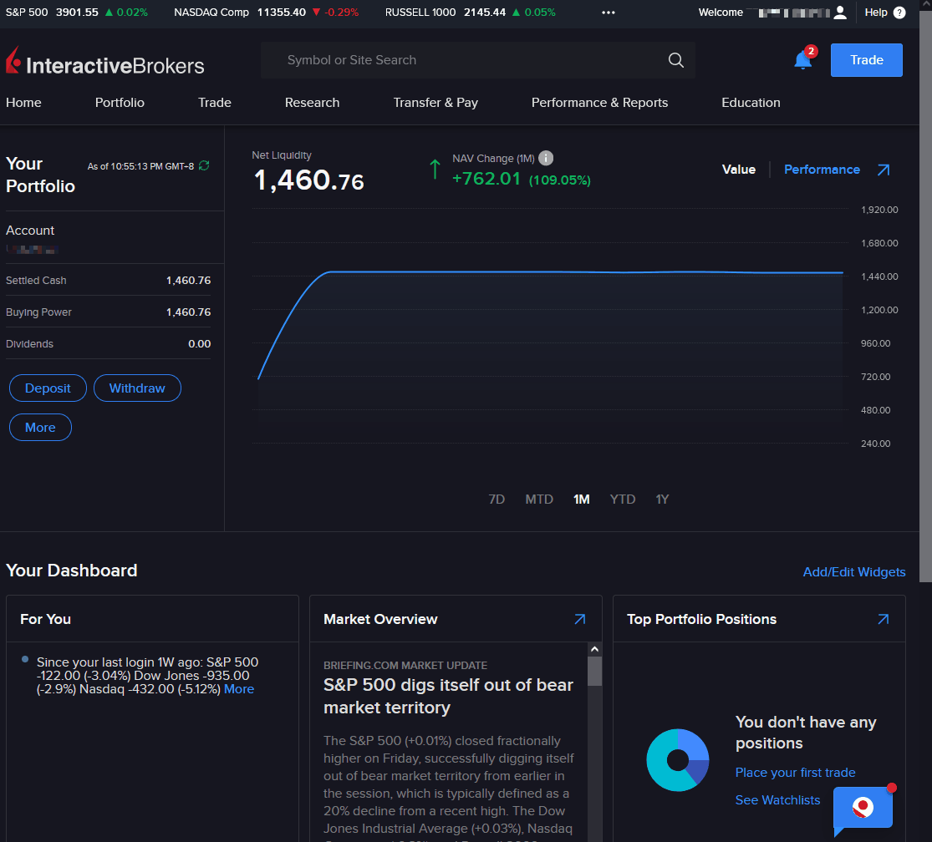This screenshot has width=932, height=842.
Task: Select the 7D chart range
Action: (497, 500)
